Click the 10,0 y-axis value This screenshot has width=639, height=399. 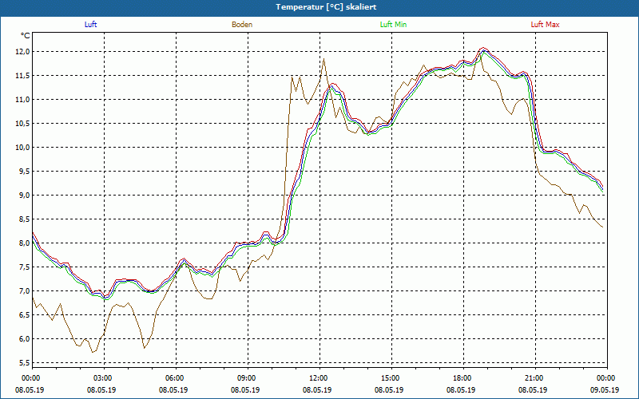point(22,148)
